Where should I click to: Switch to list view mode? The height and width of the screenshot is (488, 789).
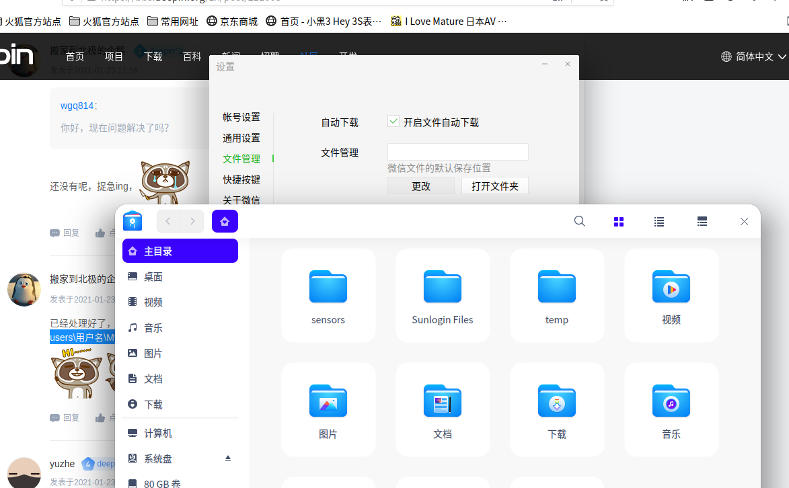(659, 222)
